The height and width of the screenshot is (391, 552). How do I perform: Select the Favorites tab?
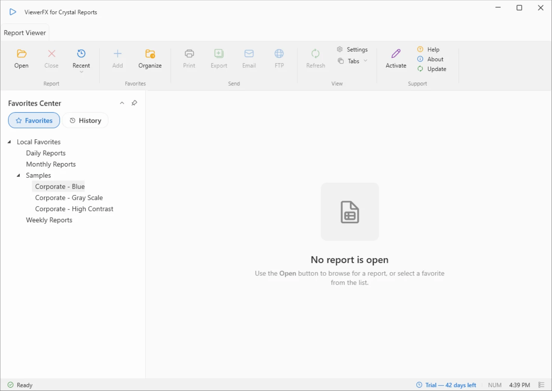(34, 120)
